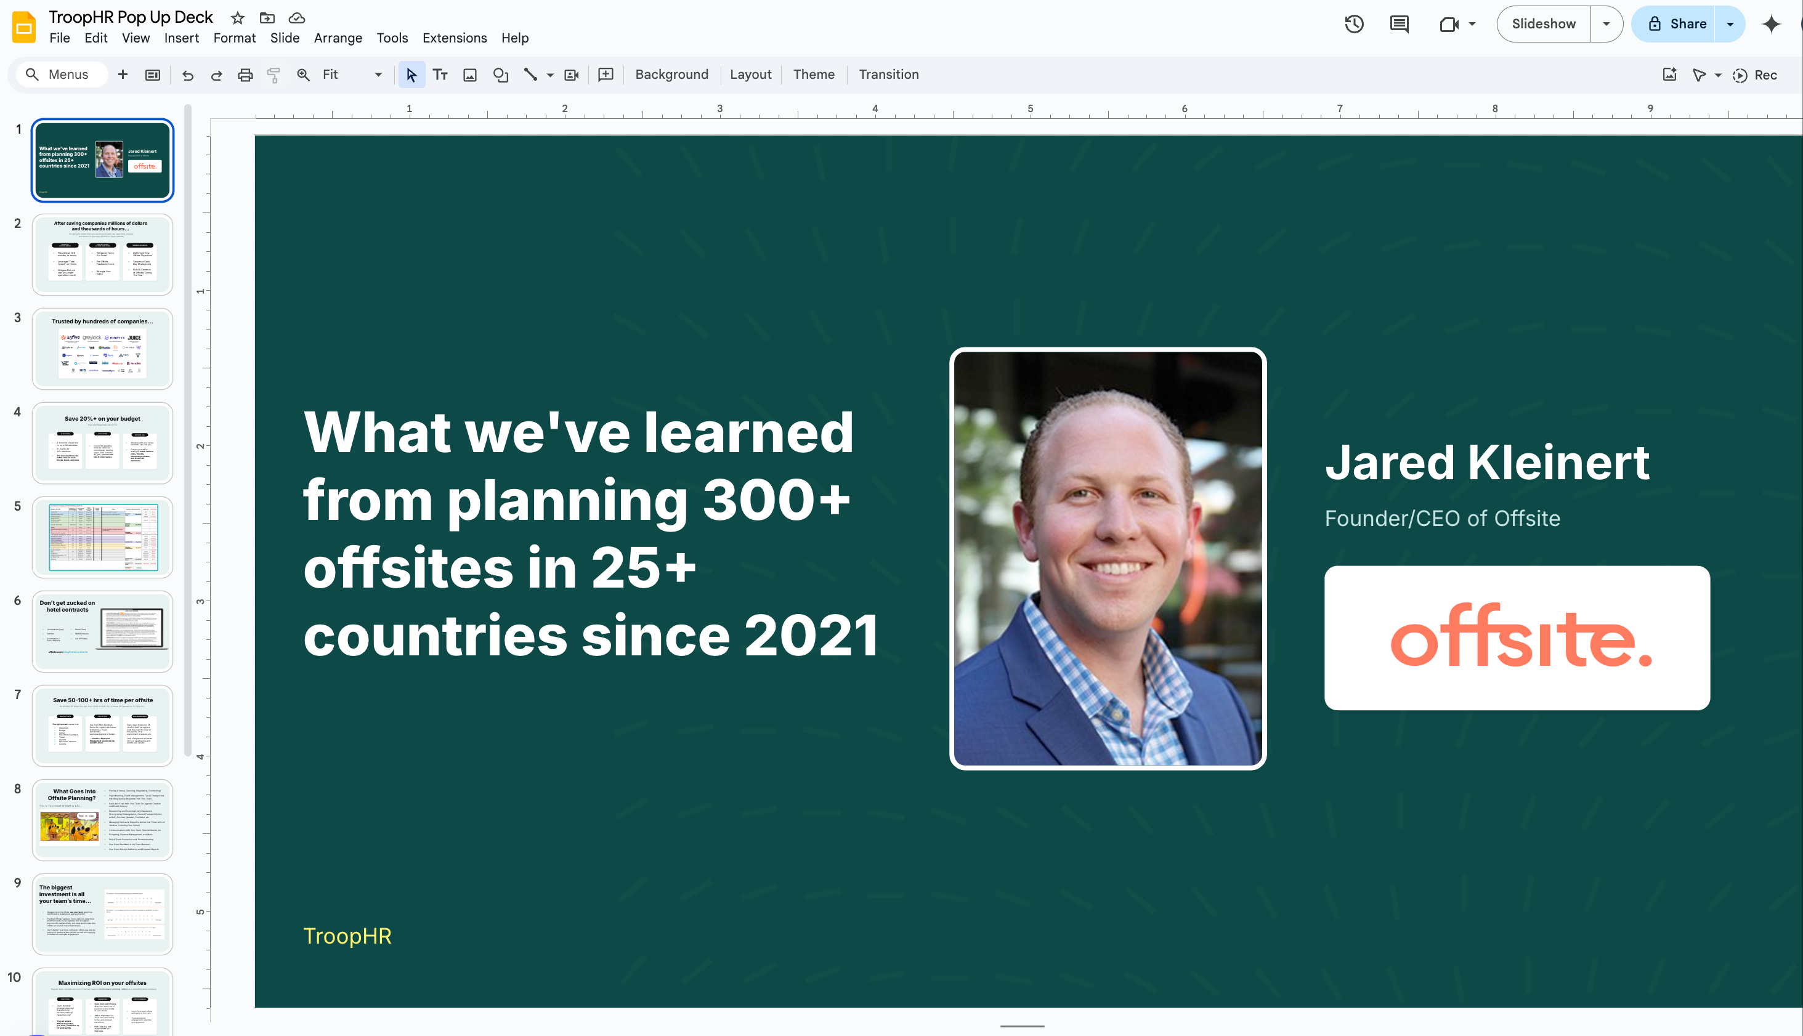Click the Rec record button

click(1754, 75)
